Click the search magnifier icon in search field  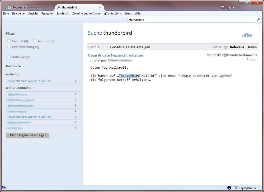click(x=259, y=20)
